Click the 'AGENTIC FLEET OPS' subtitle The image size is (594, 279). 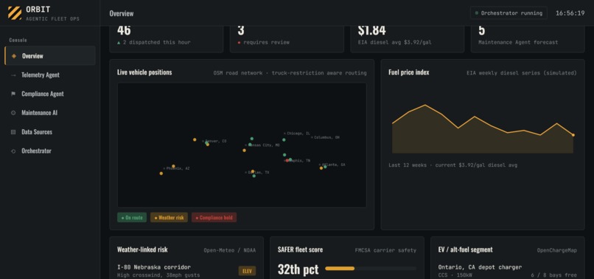pyautogui.click(x=52, y=18)
